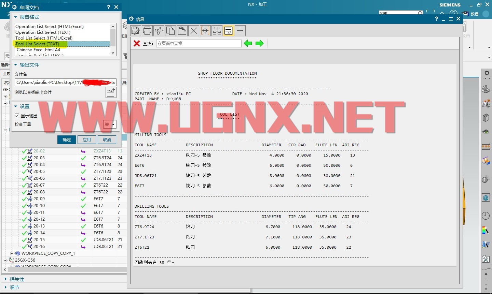The width and height of the screenshot is (492, 294).
Task: Click the Paste clipboard icon in Information window
Action: pos(182,31)
